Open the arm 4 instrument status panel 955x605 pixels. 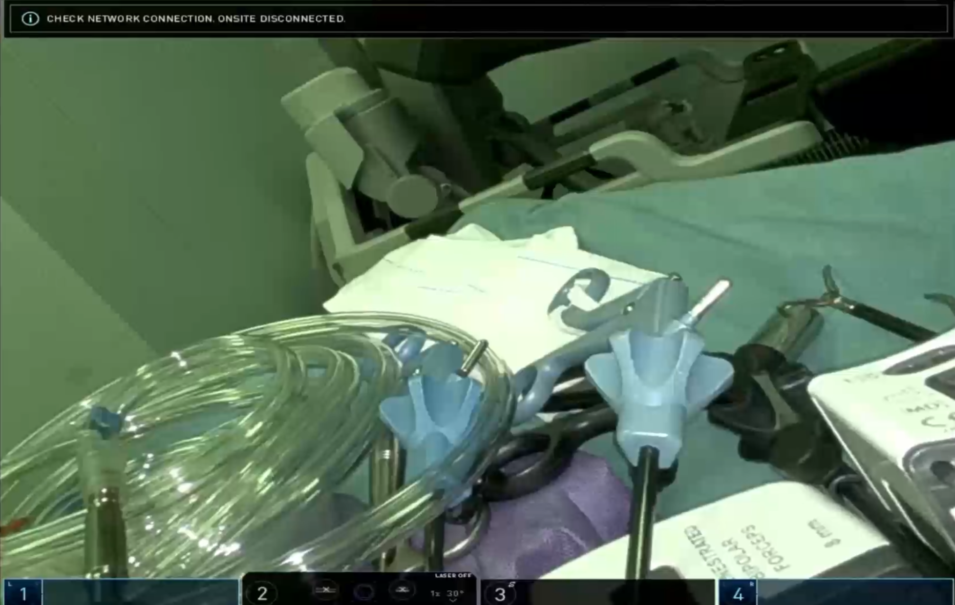(855, 592)
